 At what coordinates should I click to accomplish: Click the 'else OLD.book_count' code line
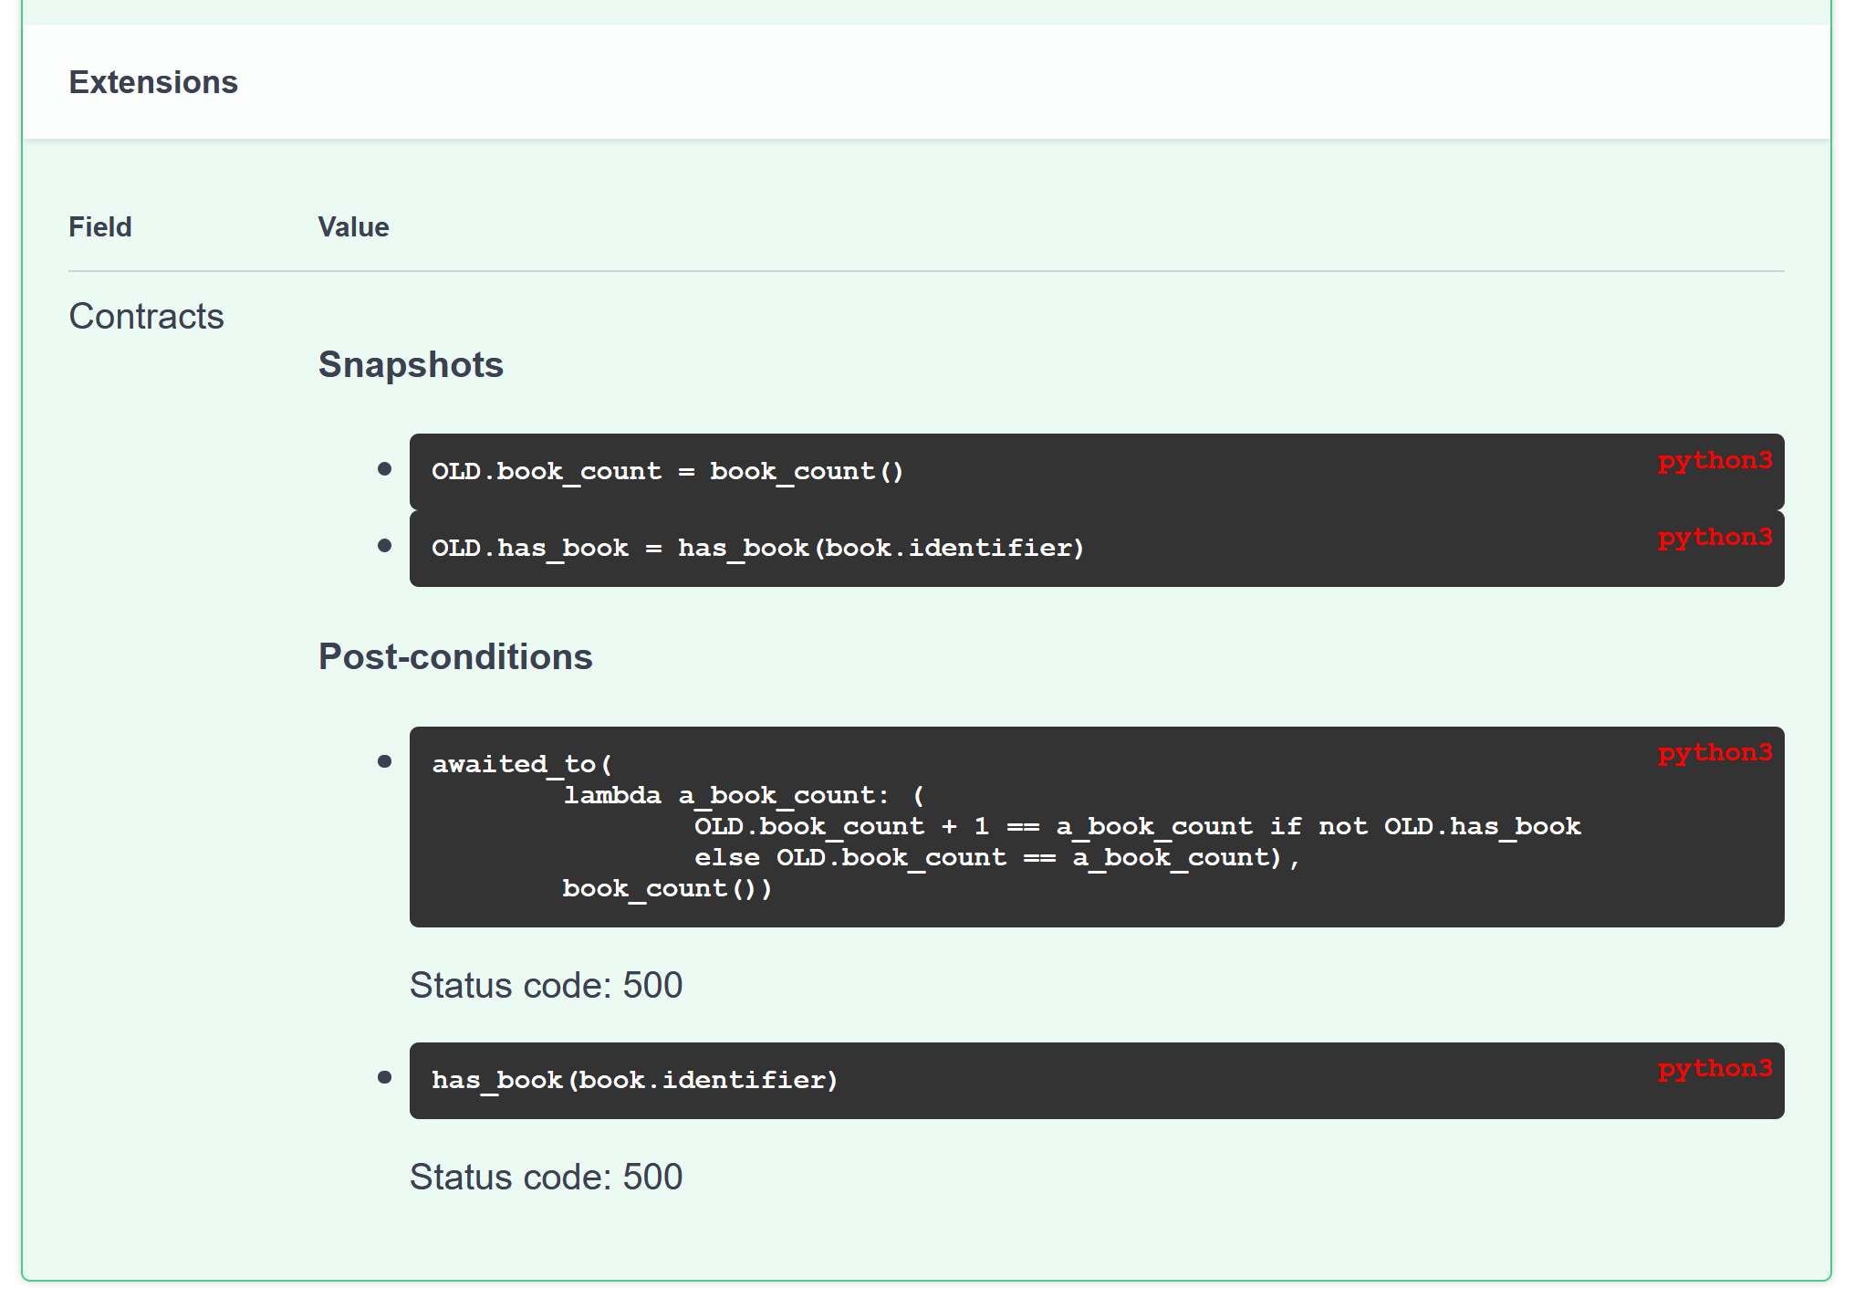996,857
